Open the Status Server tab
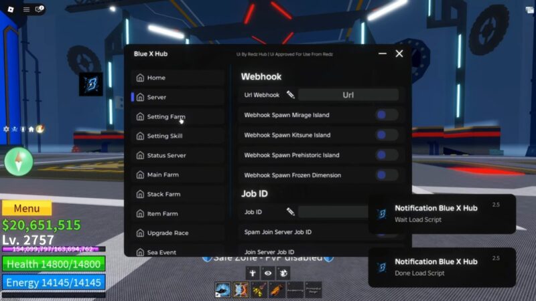The height and width of the screenshot is (301, 536). pos(178,155)
